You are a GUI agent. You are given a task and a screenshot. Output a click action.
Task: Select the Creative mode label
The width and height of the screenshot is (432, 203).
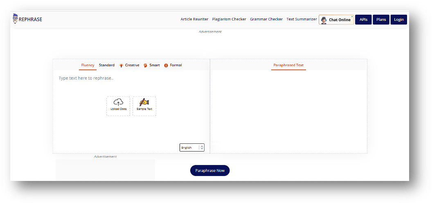click(x=132, y=65)
